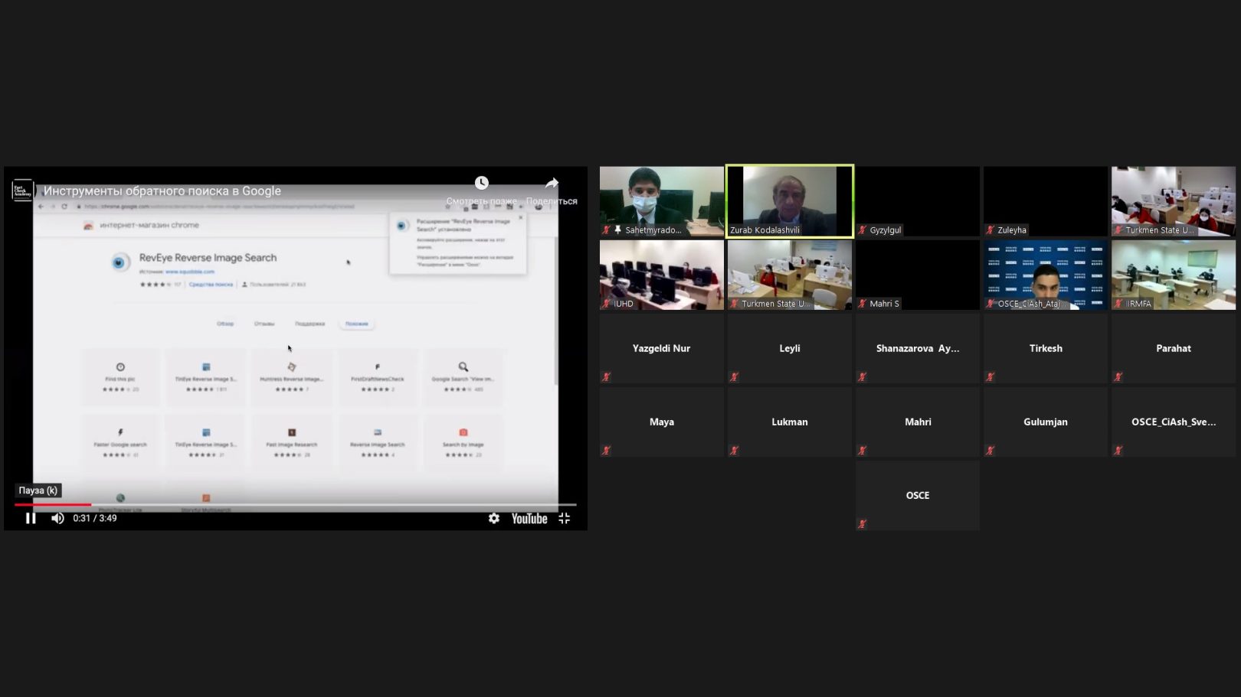Viewport: 1241px width, 697px height.
Task: Click the 'Смотреть позже' label
Action: point(482,201)
